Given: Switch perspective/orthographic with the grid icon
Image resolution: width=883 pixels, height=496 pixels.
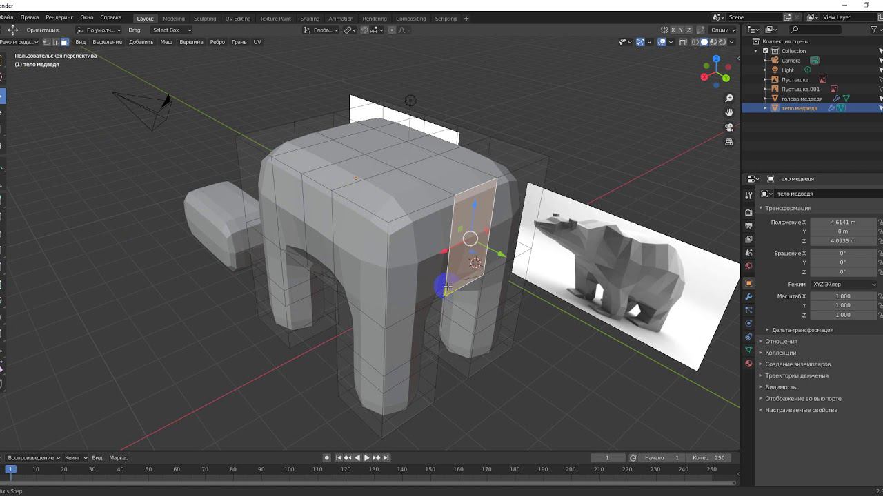Looking at the screenshot, I should [x=729, y=142].
